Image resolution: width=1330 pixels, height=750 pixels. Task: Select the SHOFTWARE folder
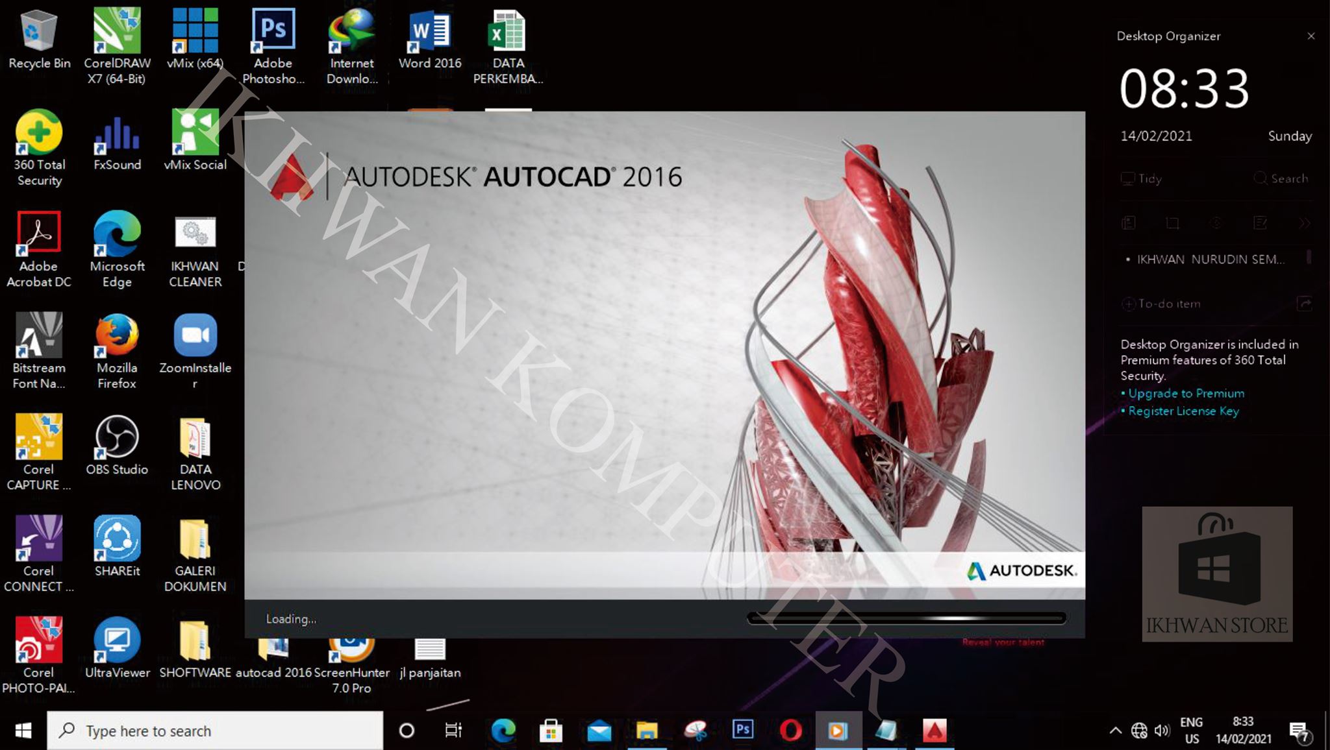[x=195, y=649]
